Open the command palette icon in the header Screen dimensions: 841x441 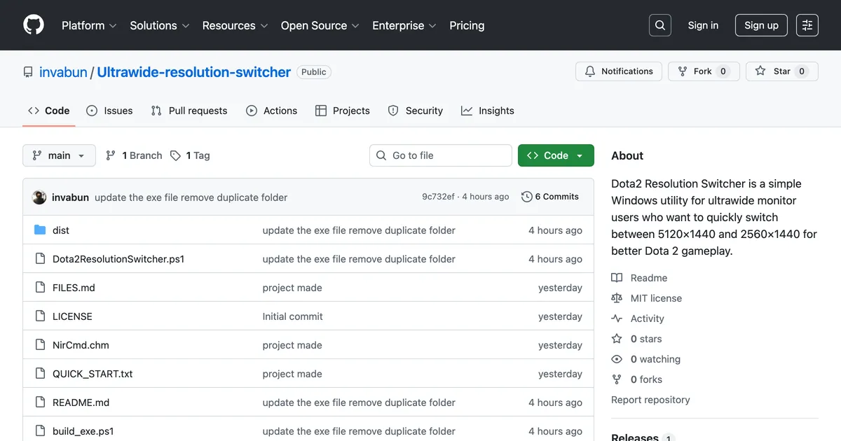coord(807,24)
